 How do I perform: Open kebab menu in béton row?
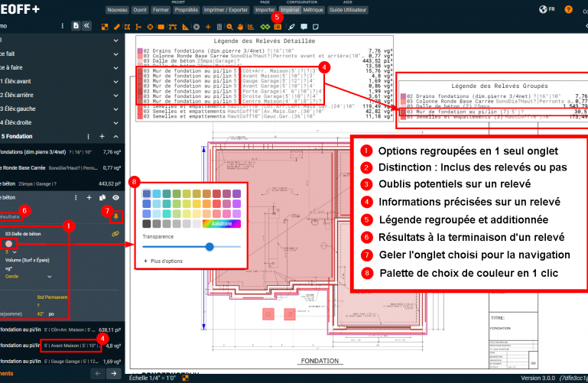point(76,197)
